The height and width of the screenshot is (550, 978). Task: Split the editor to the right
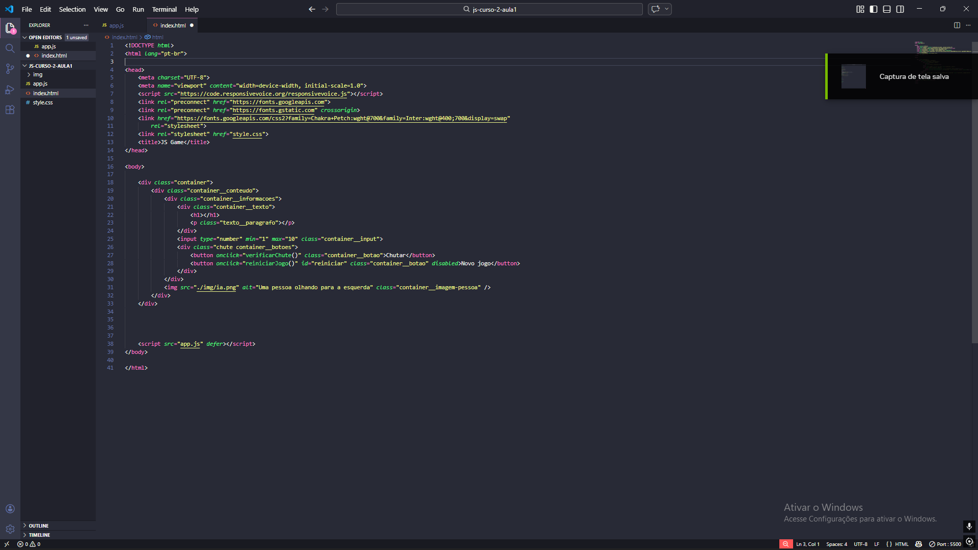click(x=957, y=25)
